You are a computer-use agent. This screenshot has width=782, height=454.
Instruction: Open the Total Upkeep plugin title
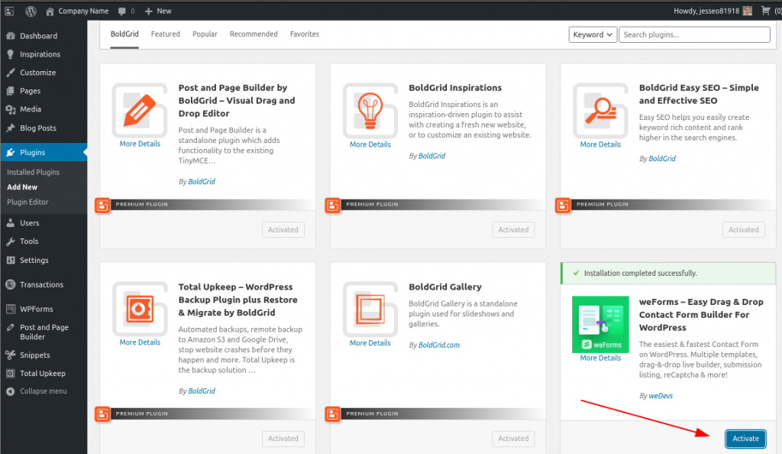point(238,300)
